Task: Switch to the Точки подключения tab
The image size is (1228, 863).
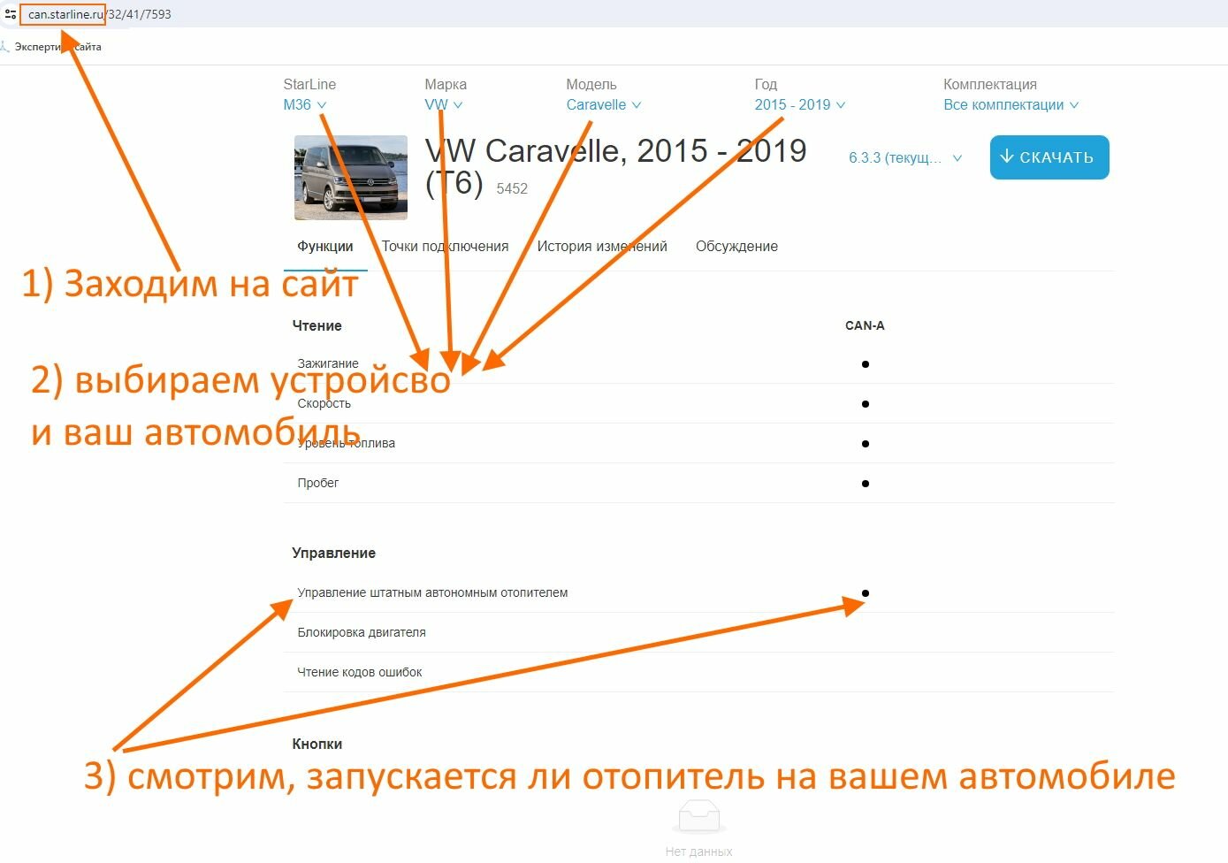Action: pyautogui.click(x=445, y=247)
